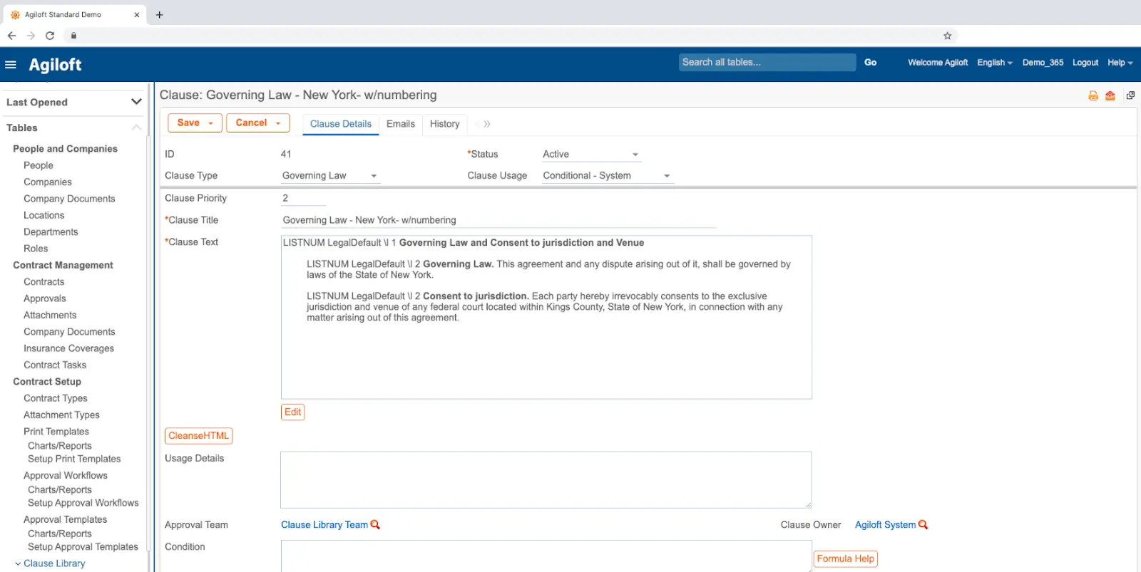1141x572 pixels.
Task: Open the Save button dropdown arrow
Action: [x=211, y=123]
